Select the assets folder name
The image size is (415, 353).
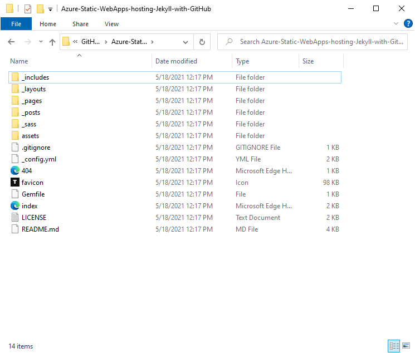click(x=31, y=136)
